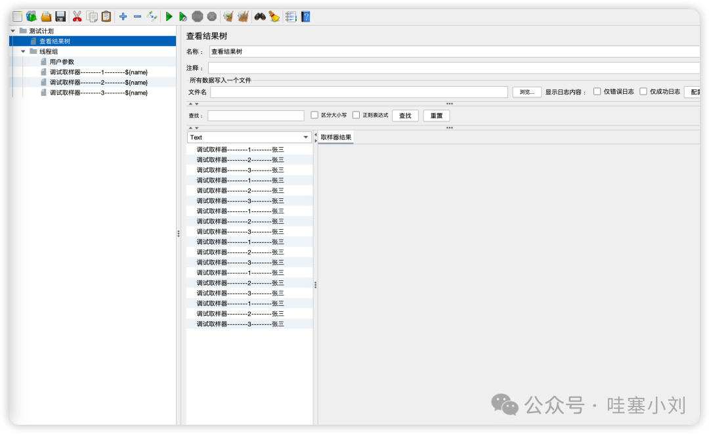Open the Templates toolbar icon
Image resolution: width=709 pixels, height=434 pixels.
pyautogui.click(x=32, y=16)
